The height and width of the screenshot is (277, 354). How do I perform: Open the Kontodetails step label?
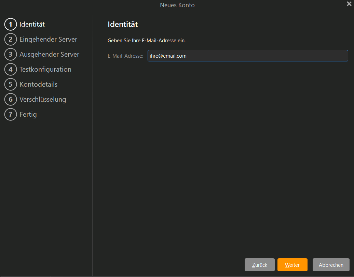pyautogui.click(x=38, y=85)
